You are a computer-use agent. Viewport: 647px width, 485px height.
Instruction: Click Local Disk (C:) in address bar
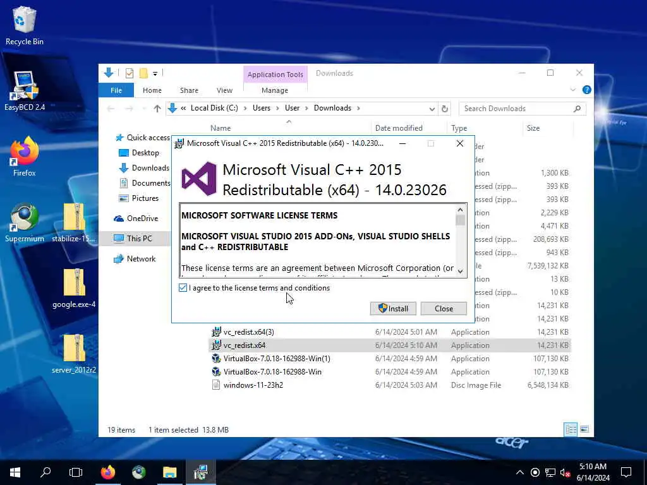[x=214, y=108]
